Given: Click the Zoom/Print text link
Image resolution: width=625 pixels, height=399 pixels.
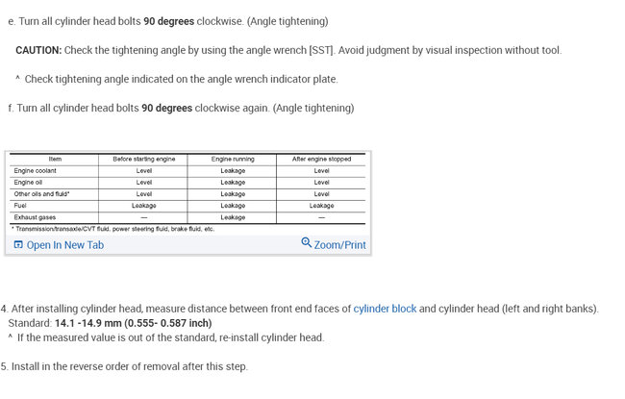Looking at the screenshot, I should click(x=339, y=245).
